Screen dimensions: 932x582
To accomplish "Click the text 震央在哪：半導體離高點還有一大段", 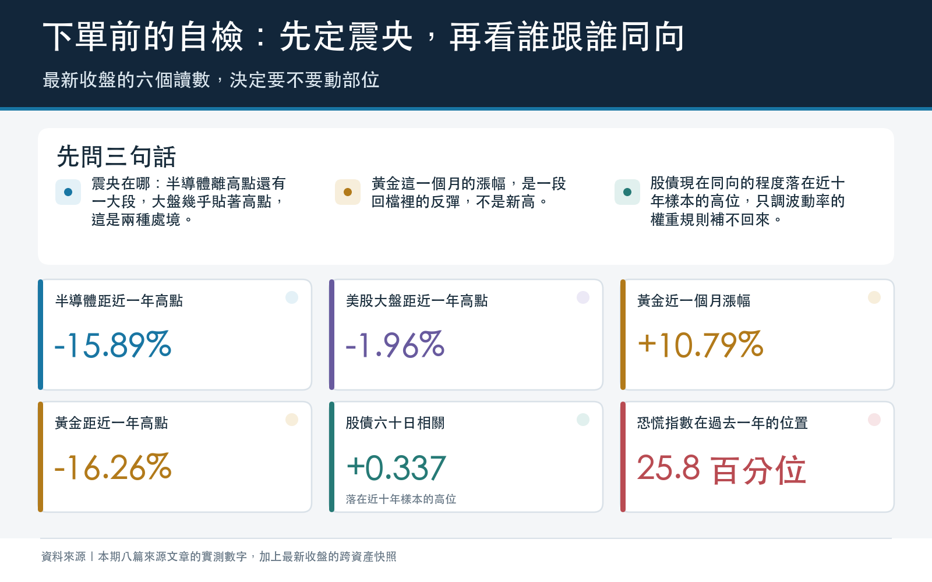I will (188, 201).
